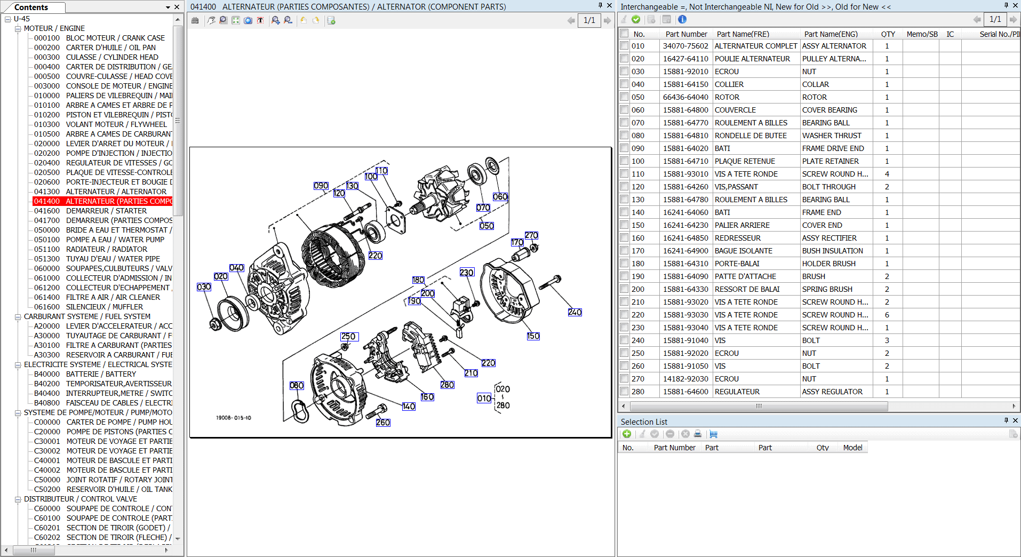Image resolution: width=1021 pixels, height=557 pixels.
Task: Click the parts table horizontal scrollbar
Action: tap(759, 406)
